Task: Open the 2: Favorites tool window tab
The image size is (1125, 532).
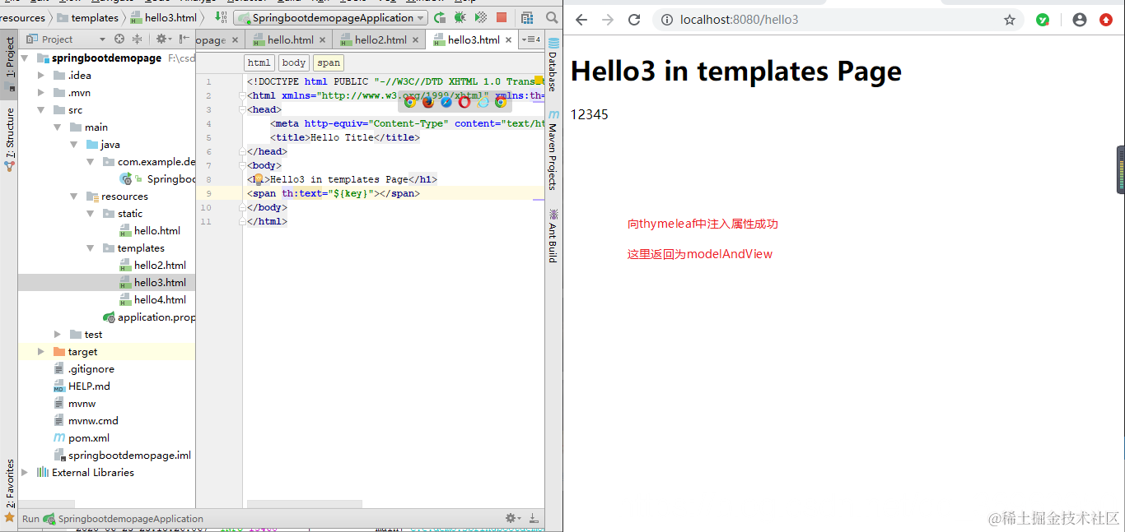Action: coord(10,490)
